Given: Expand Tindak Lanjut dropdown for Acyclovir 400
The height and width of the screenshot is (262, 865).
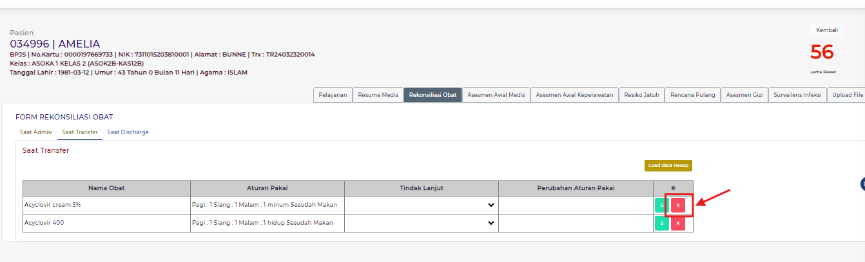Looking at the screenshot, I should coord(421,223).
